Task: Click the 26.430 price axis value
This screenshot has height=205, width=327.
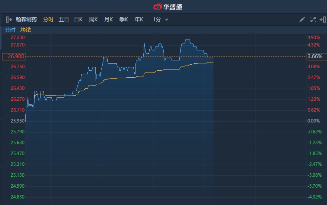Action: coord(18,88)
